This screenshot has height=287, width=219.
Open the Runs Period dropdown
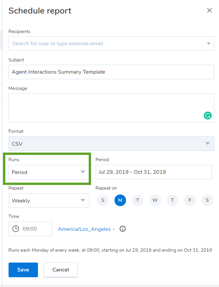83,172
